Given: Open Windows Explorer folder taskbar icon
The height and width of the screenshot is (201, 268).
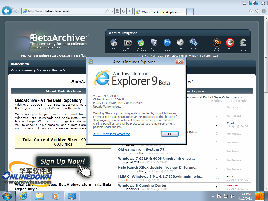Looking at the screenshot, I should pos(40,196).
